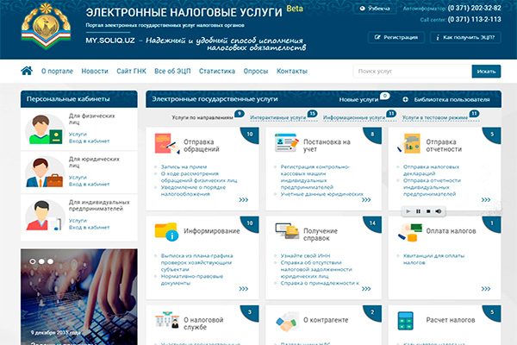
Task: Click the avatar for индивидуальных предпринимателей
Action: 44,216
